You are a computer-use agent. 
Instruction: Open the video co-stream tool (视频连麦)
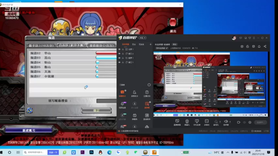click(x=122, y=105)
